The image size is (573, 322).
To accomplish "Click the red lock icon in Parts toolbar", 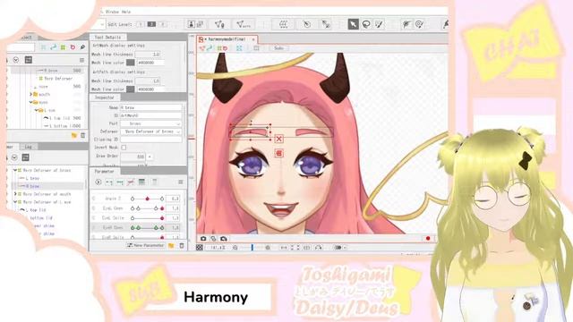I will (73, 47).
